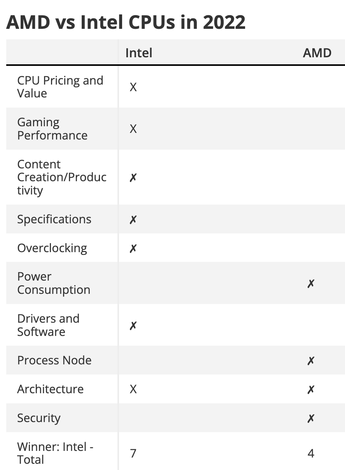Screen dimensions: 345x470
Task: Click the Overclocking row Intel mark
Action: click(133, 248)
